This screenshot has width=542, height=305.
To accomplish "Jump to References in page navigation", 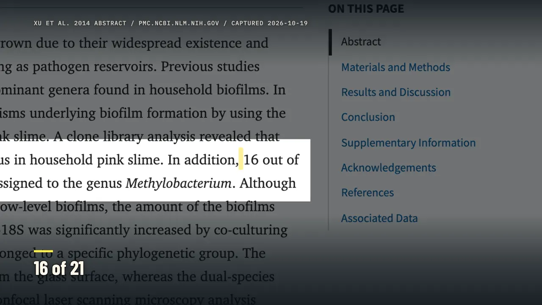I will [x=368, y=193].
